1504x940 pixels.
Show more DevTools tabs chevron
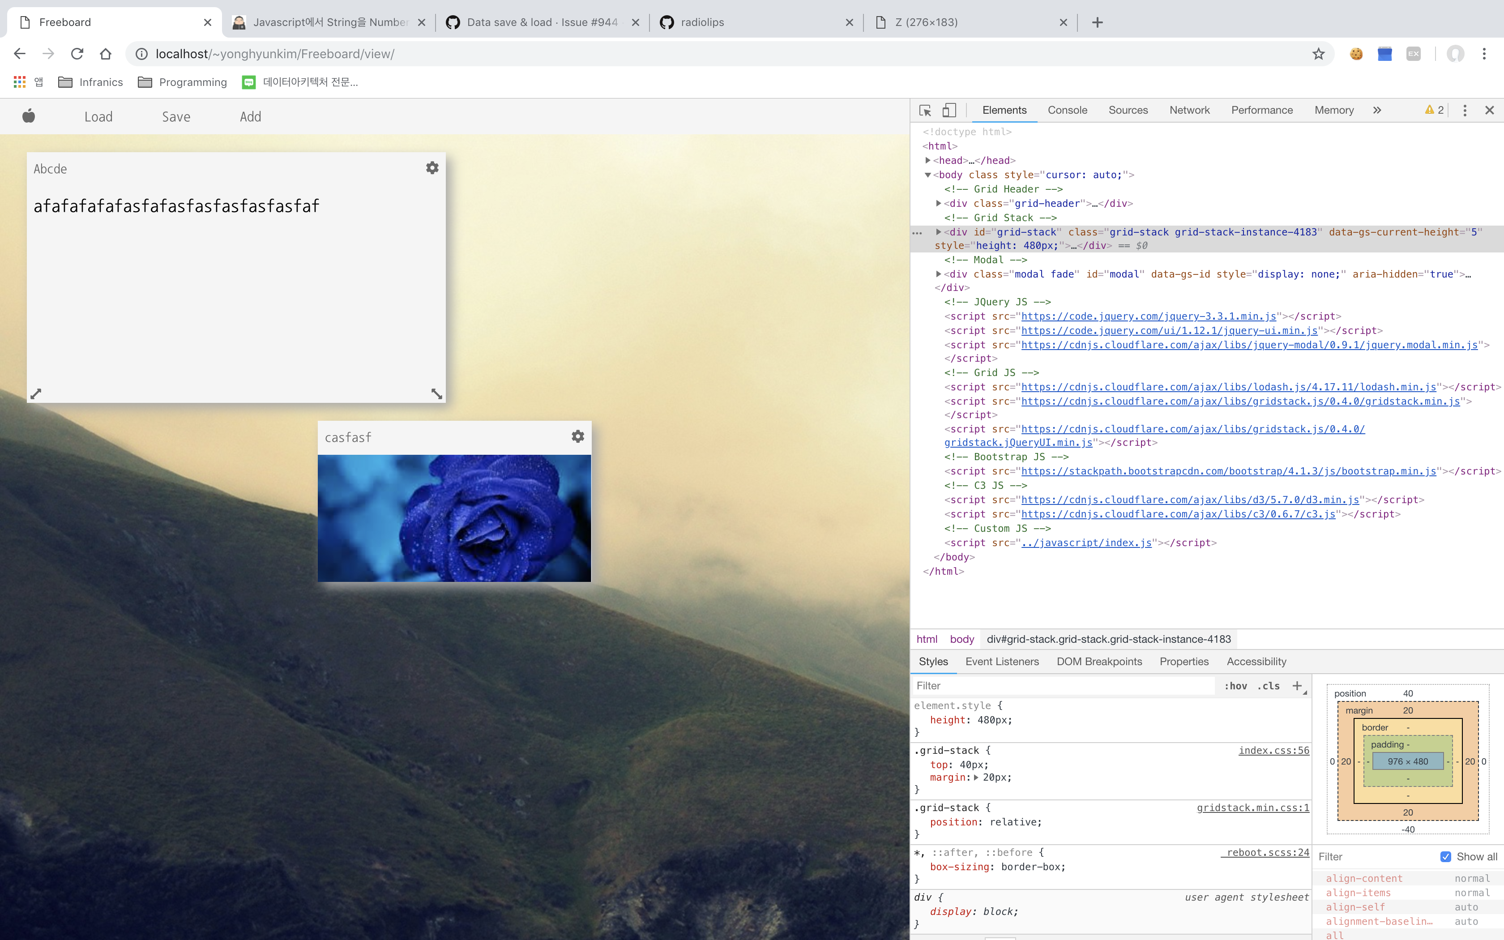coord(1377,110)
